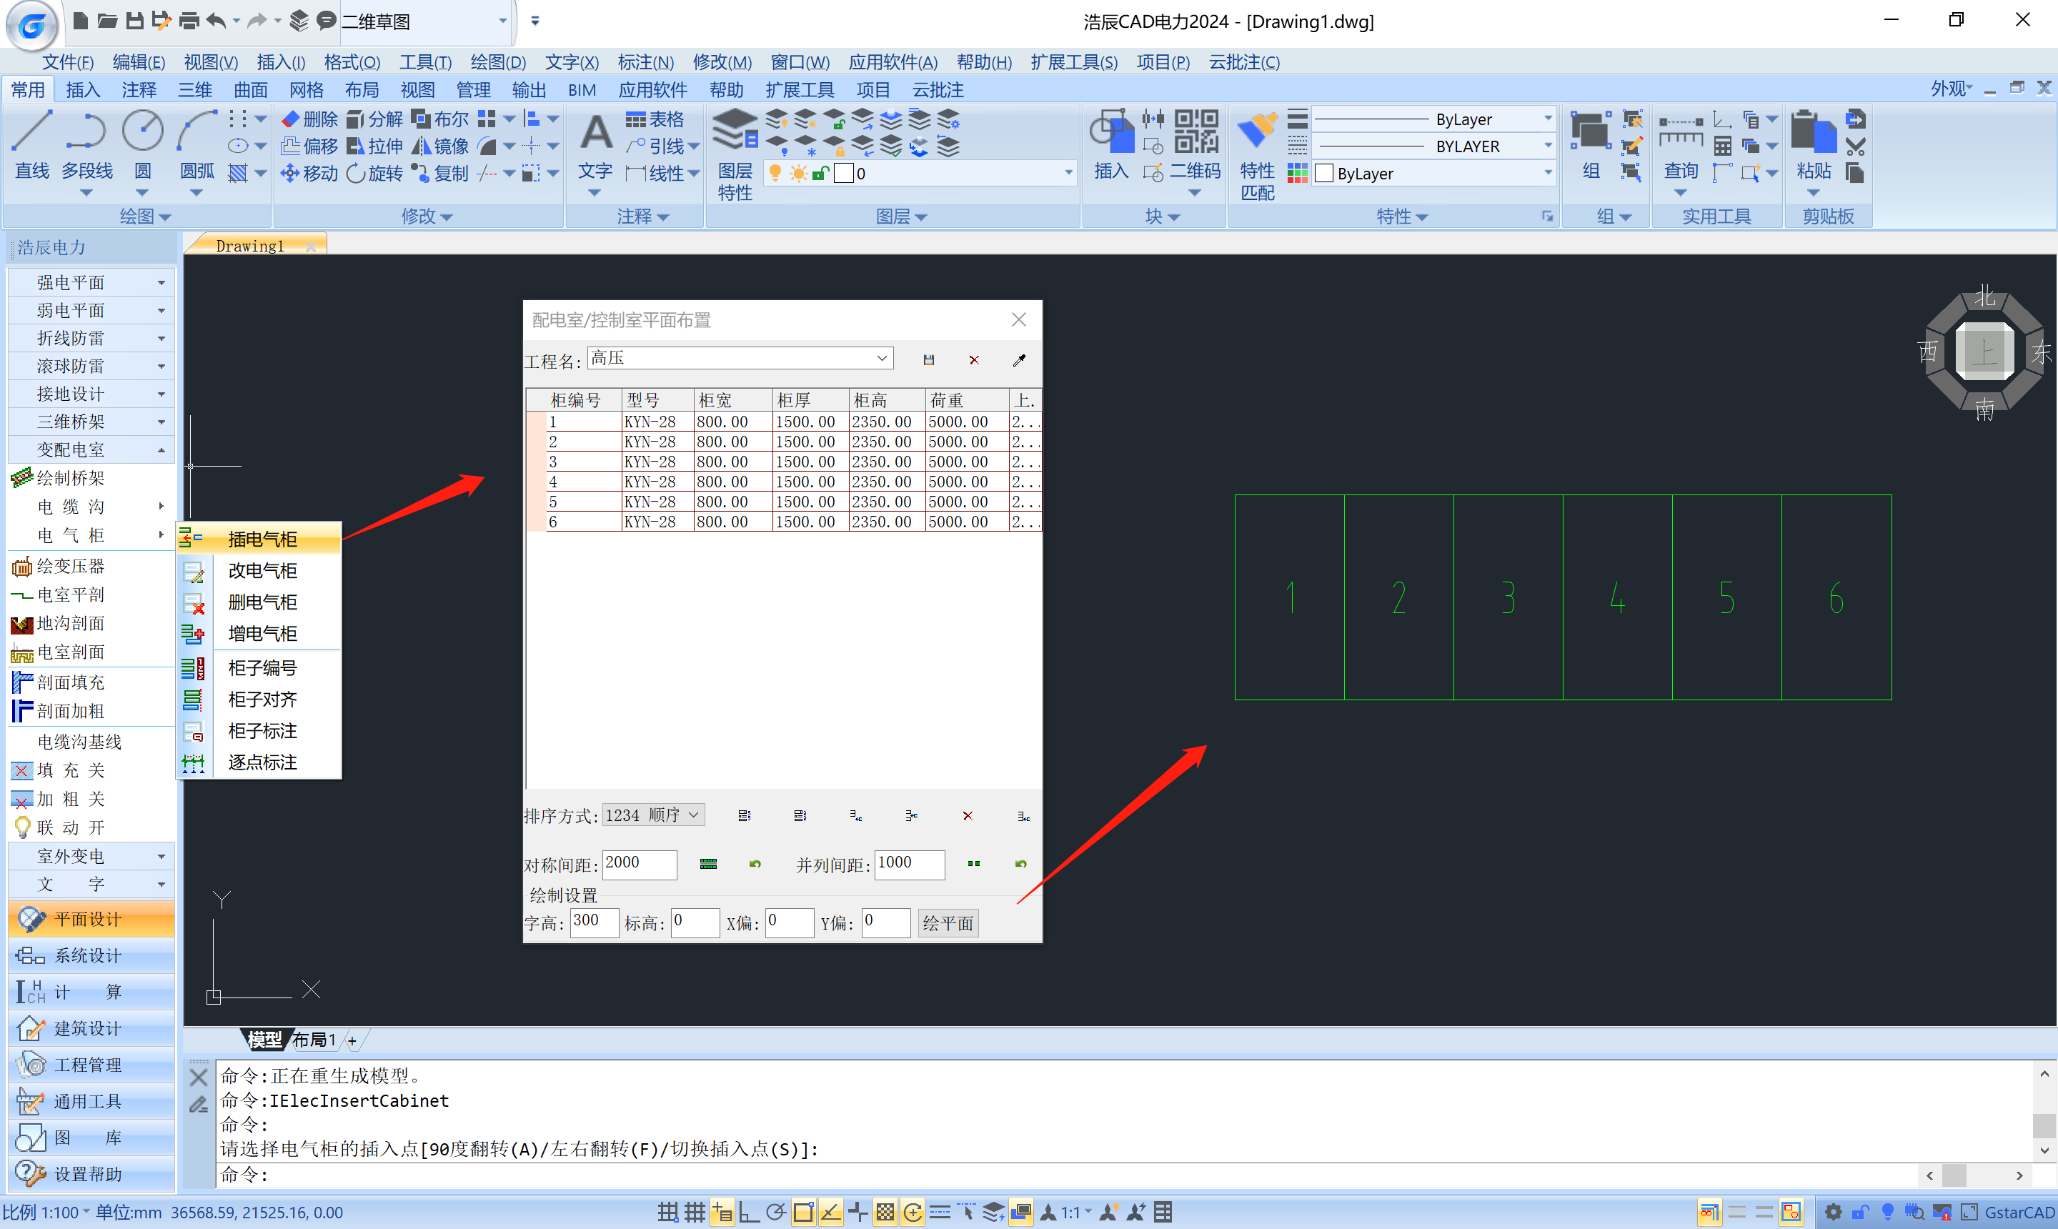Click the 特性匹配 match properties icon

(1256, 132)
